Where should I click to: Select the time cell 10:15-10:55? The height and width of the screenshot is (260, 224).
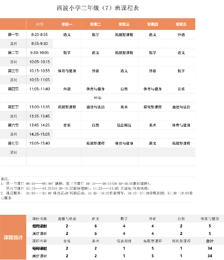pyautogui.click(x=40, y=71)
